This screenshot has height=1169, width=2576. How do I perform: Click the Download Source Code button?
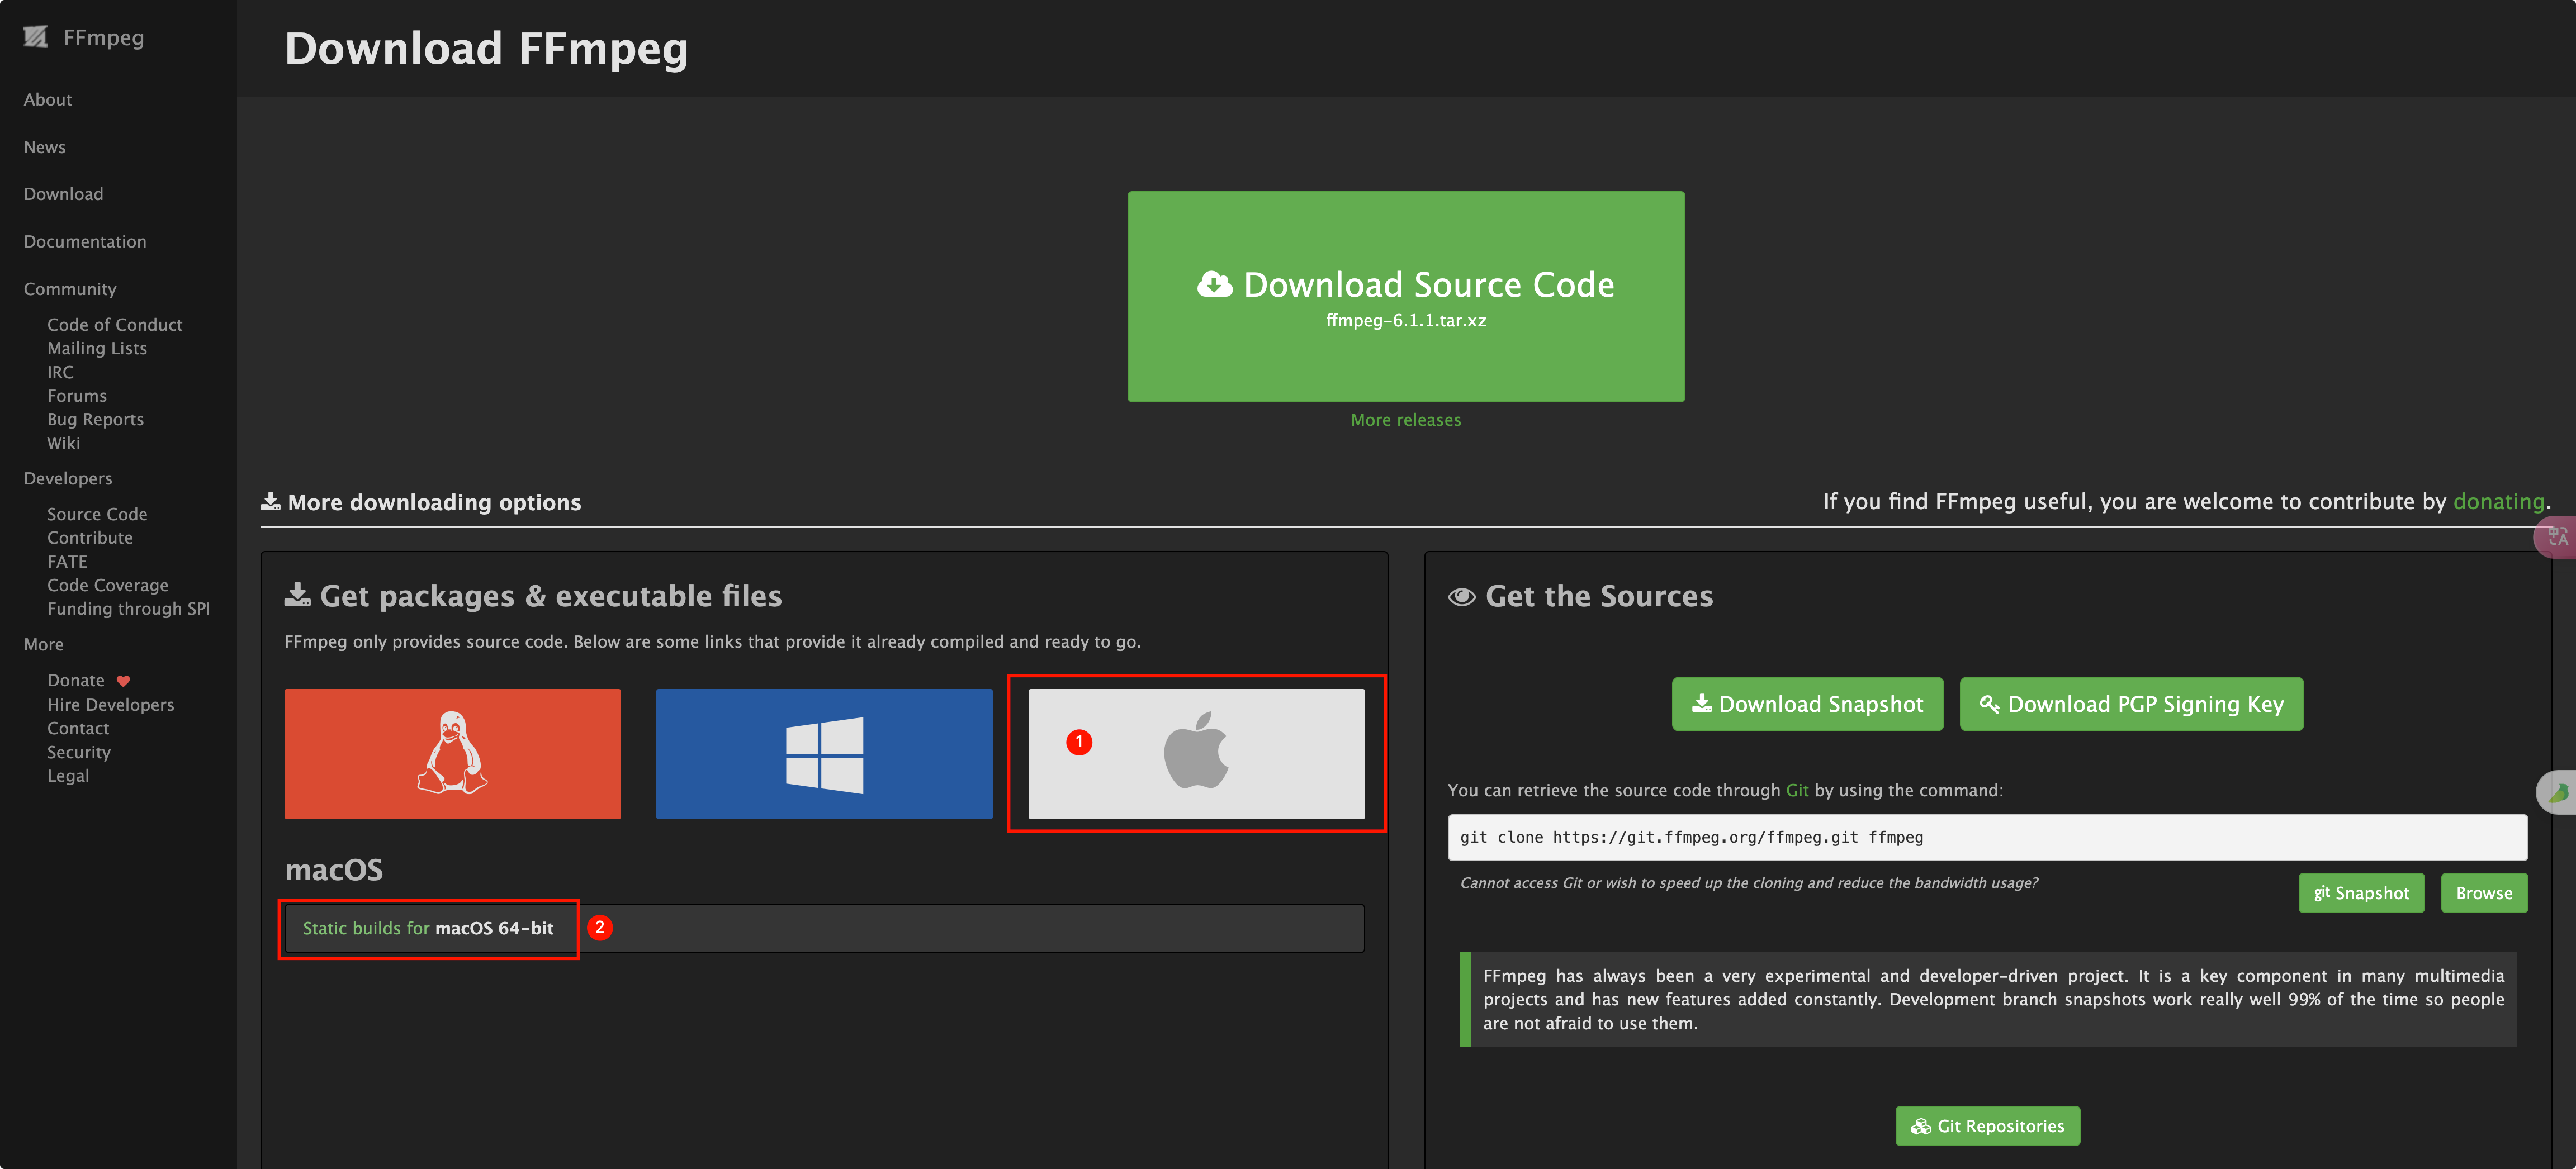(x=1406, y=296)
